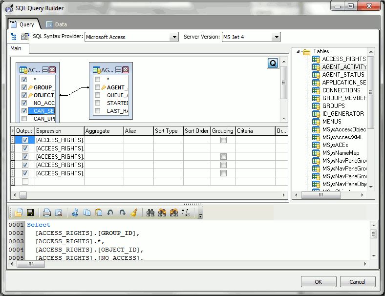Toggle Output checkbox in first grid row
385x296 pixels.
[x=25, y=140]
